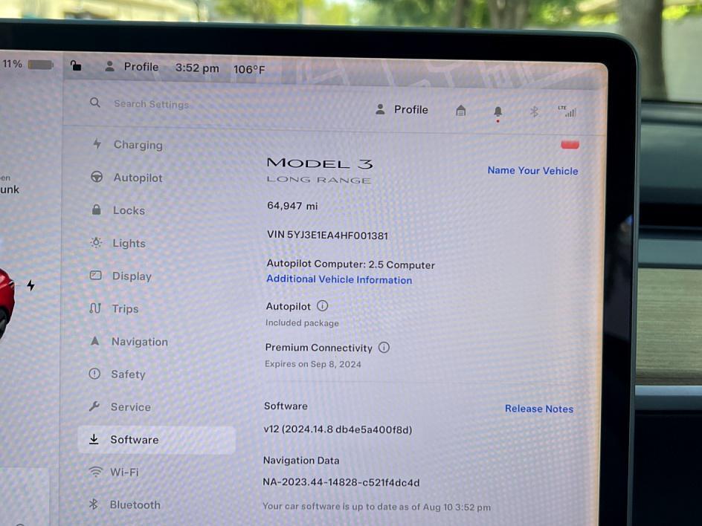Click the Display screen icon

95,275
